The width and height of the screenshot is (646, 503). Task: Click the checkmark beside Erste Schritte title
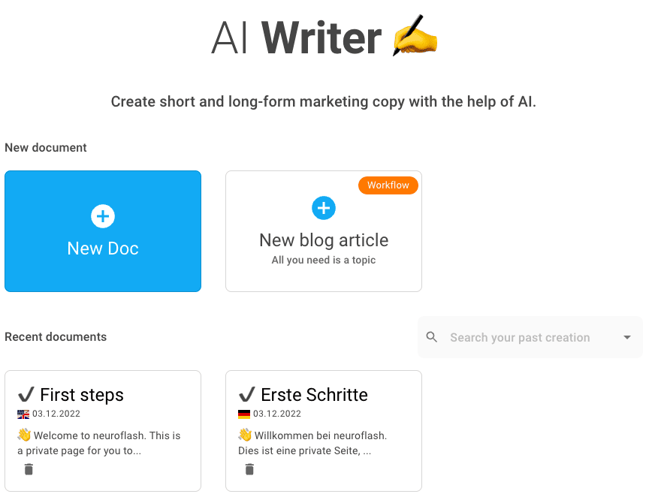click(x=247, y=394)
